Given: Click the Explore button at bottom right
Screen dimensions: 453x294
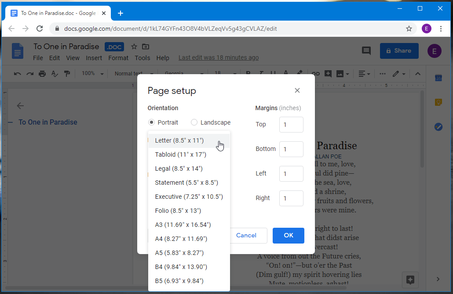Looking at the screenshot, I should [x=410, y=280].
